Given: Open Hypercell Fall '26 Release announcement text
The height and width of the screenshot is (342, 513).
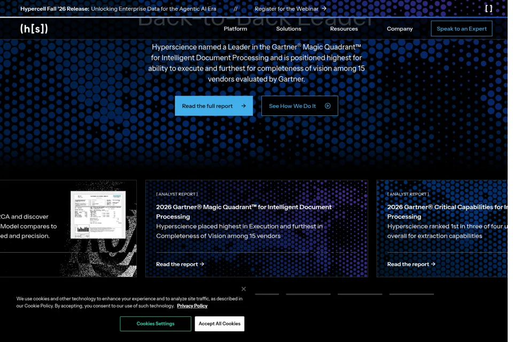Looking at the screenshot, I should (118, 9).
